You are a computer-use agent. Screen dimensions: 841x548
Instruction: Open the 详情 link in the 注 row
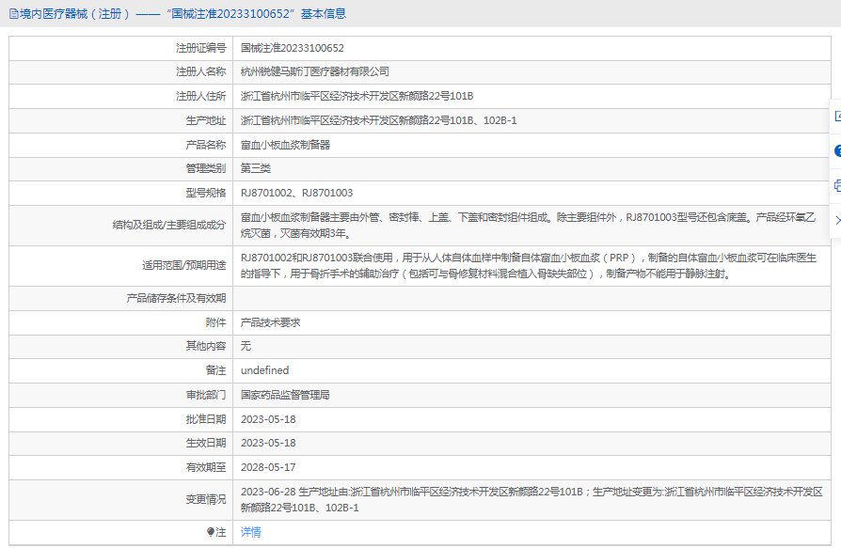251,532
